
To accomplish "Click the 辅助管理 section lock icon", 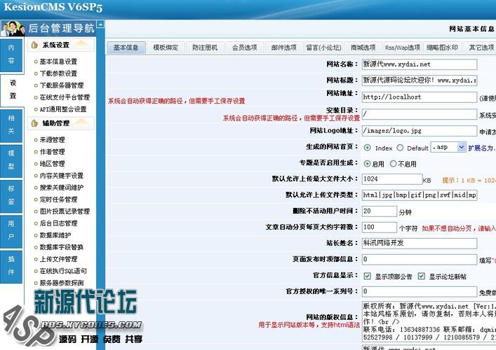I will (34, 123).
